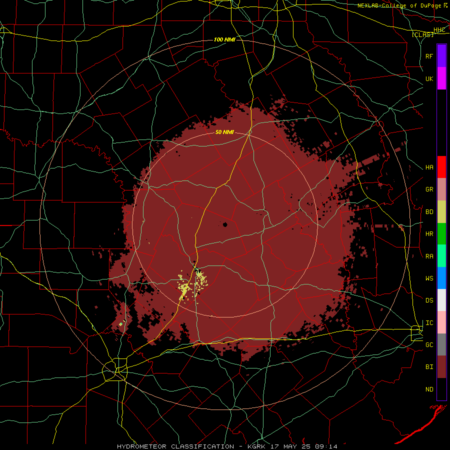Click the 100 NMI range ring label
Viewport: 450px width, 450px height.
pyautogui.click(x=224, y=39)
